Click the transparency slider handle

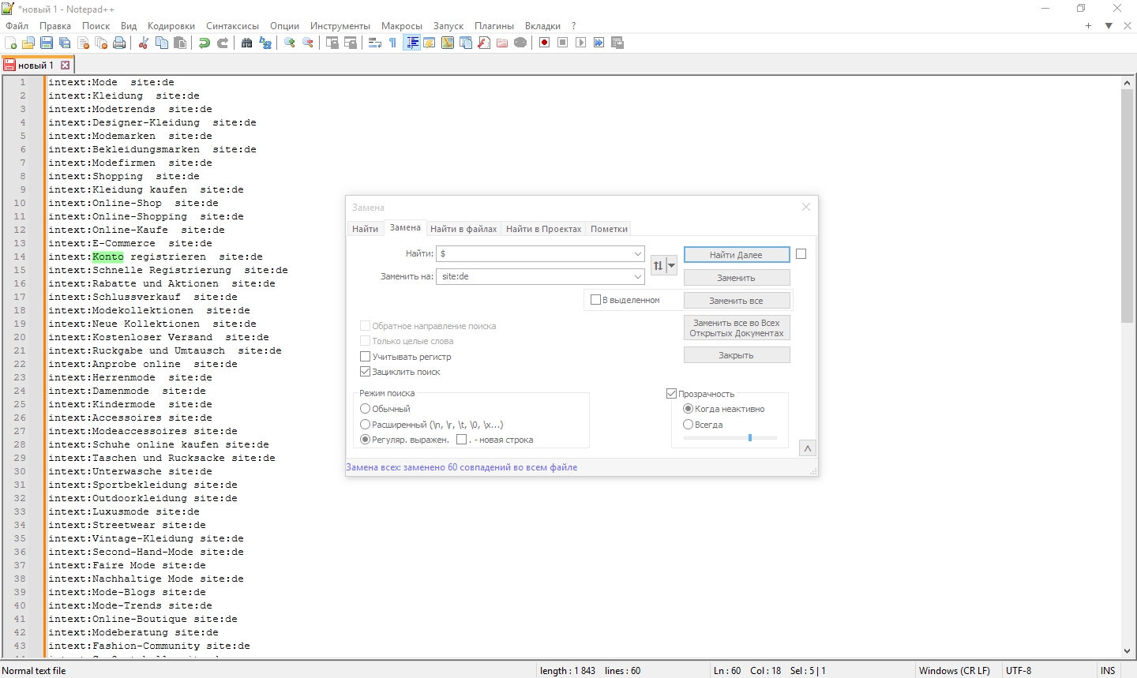[750, 437]
